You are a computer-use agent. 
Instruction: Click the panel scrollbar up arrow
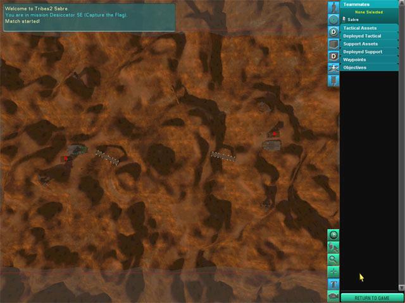(x=402, y=2)
